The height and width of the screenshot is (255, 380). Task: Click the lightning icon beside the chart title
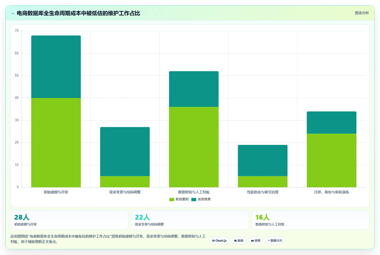coord(13,13)
